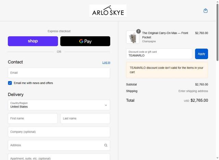
Task: Focus the Apartment, suite field
Action: click(59, 157)
